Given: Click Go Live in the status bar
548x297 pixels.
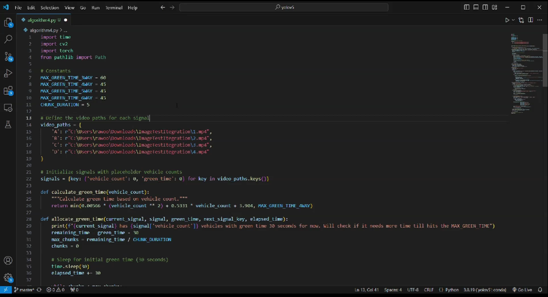Looking at the screenshot, I should click(522, 290).
